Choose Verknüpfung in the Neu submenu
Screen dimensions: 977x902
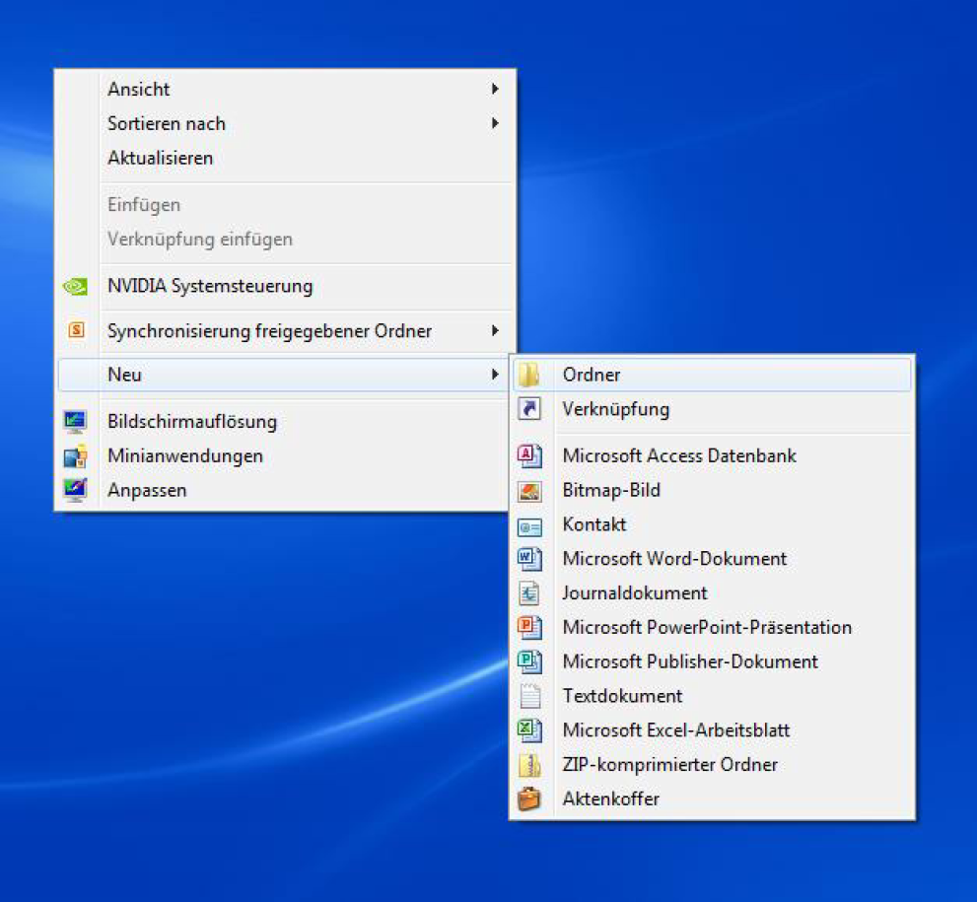pos(615,409)
